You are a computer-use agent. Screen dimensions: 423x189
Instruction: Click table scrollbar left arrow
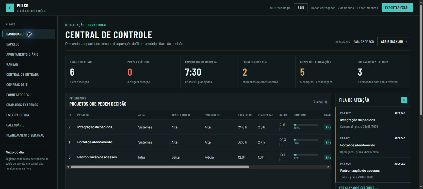click(x=68, y=167)
